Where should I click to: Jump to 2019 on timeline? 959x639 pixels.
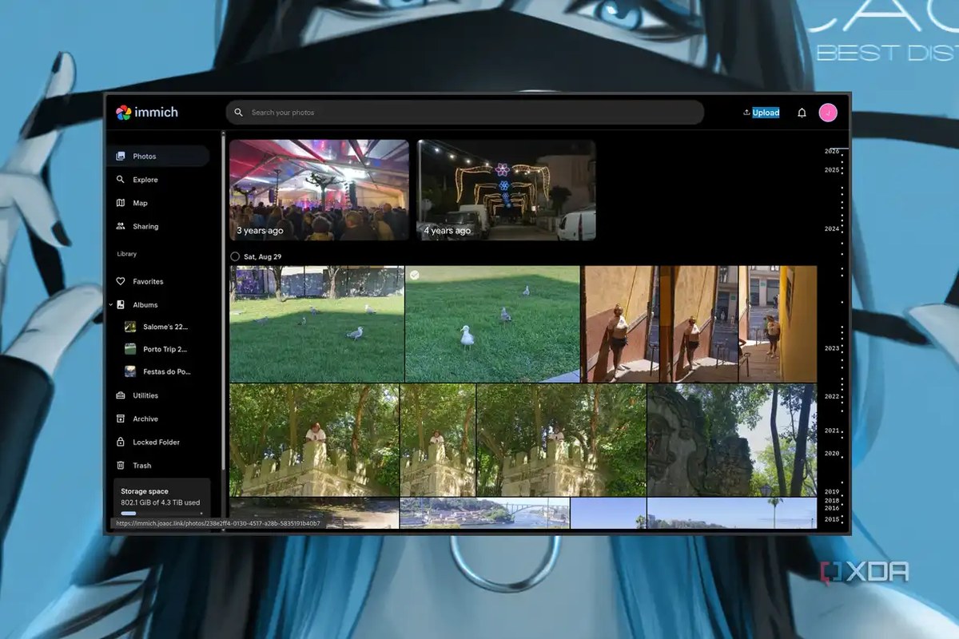pos(832,492)
